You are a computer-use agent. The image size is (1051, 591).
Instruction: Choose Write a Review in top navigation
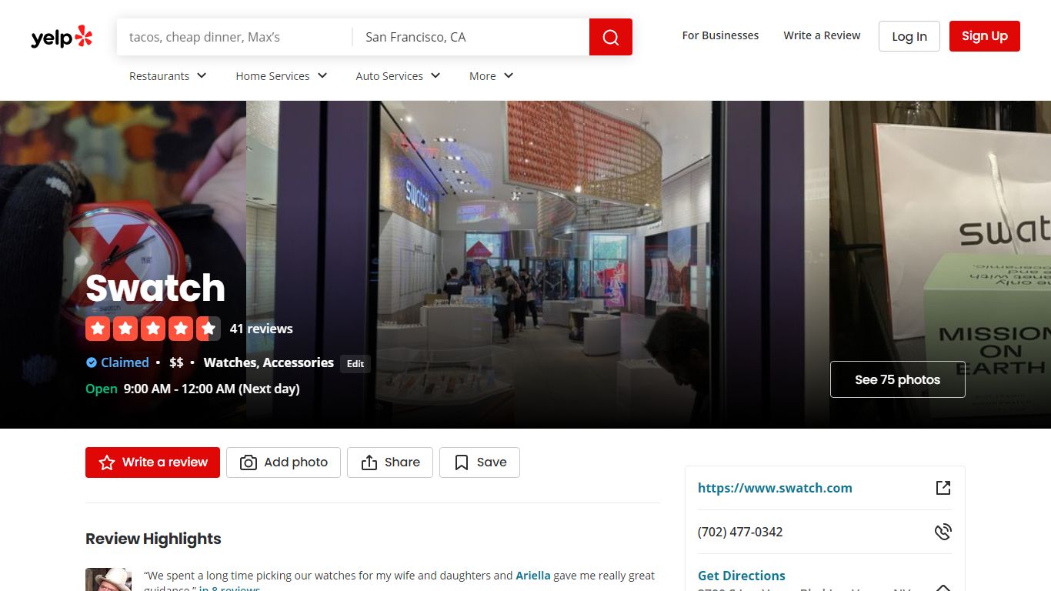pos(822,35)
